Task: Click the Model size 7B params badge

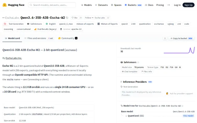Action: [133, 67]
